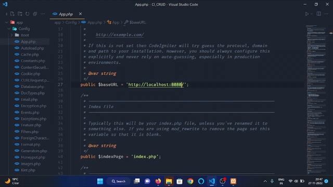Open Firefox from the taskbar
This screenshot has width=333, height=187.
coord(158,181)
